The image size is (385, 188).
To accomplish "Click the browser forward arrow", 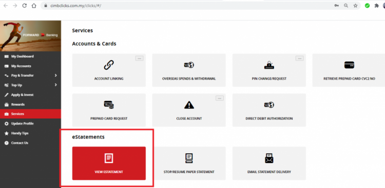I will pos(15,6).
